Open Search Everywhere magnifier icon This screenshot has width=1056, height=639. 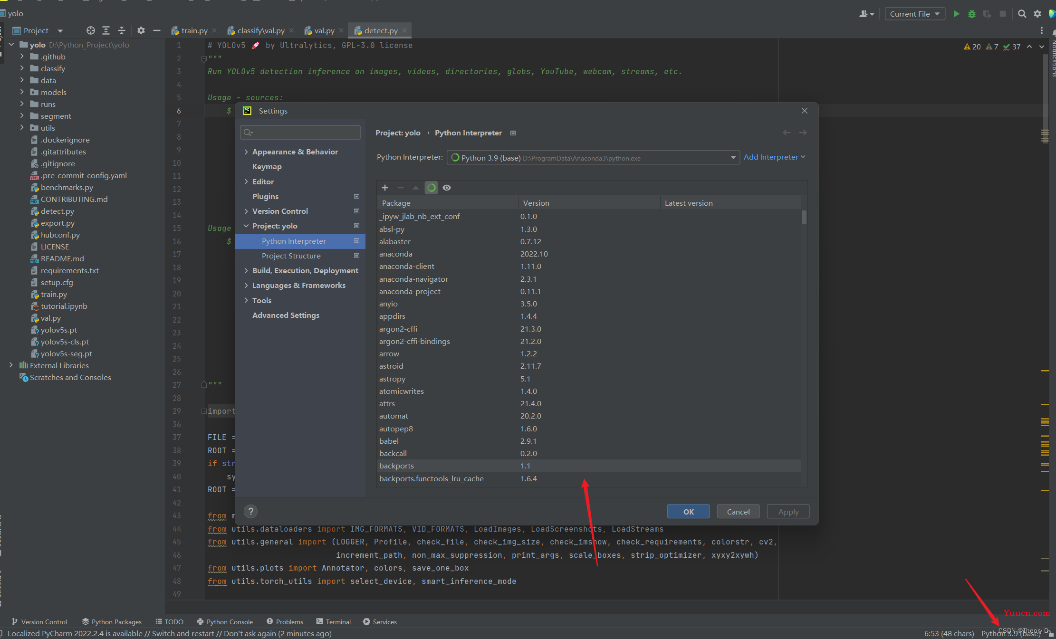coord(1022,14)
